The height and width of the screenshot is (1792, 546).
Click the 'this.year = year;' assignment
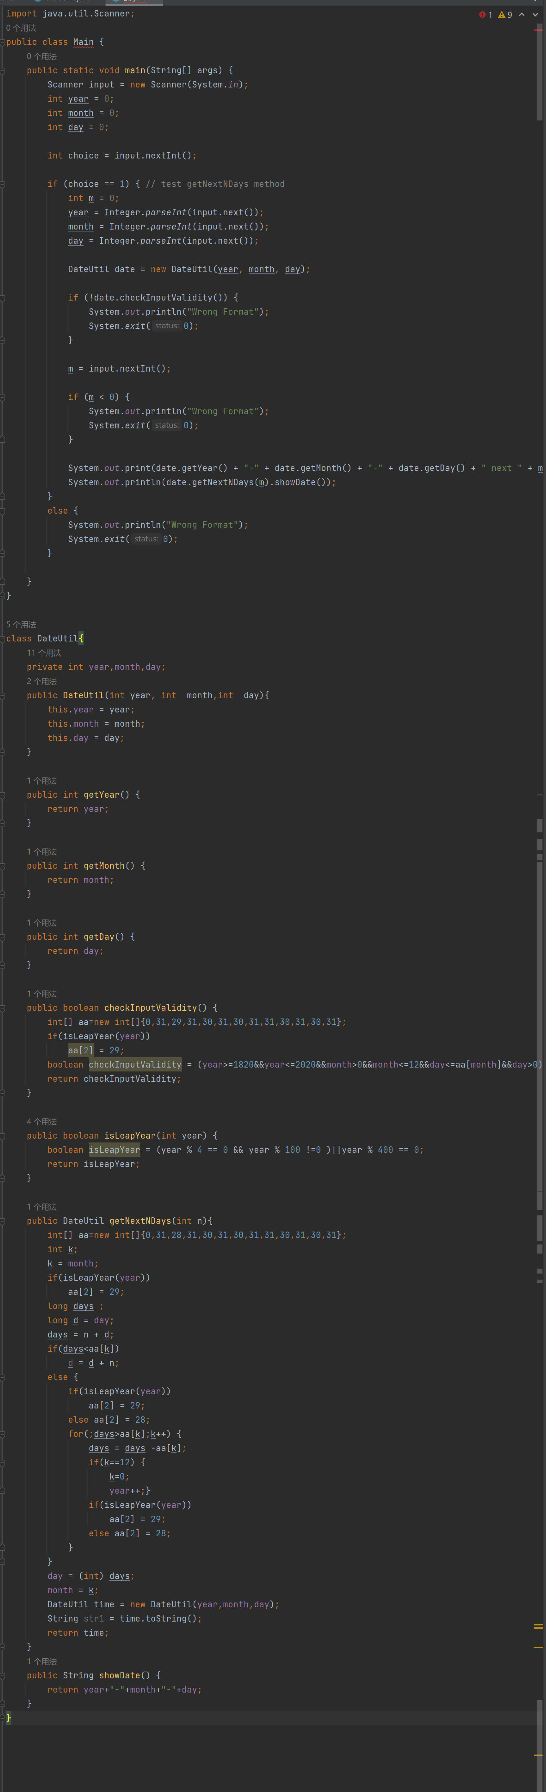coord(91,710)
